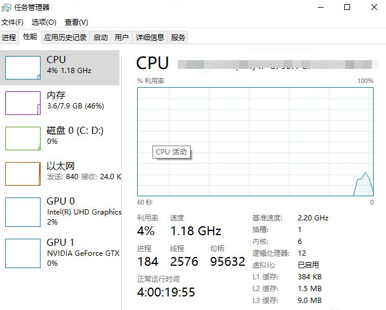The height and width of the screenshot is (310, 386).
Task: Maximize the Task Manager window
Action: [x=347, y=7]
